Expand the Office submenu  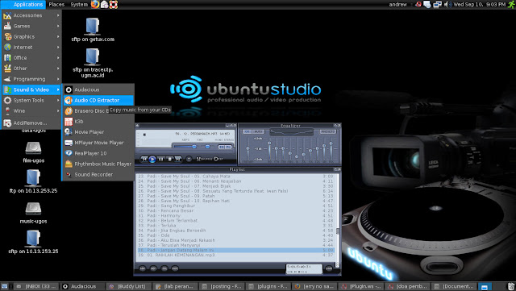click(31, 57)
